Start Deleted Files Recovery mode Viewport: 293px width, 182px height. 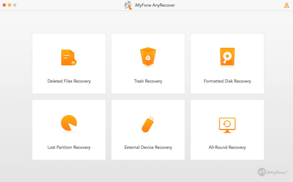point(69,63)
